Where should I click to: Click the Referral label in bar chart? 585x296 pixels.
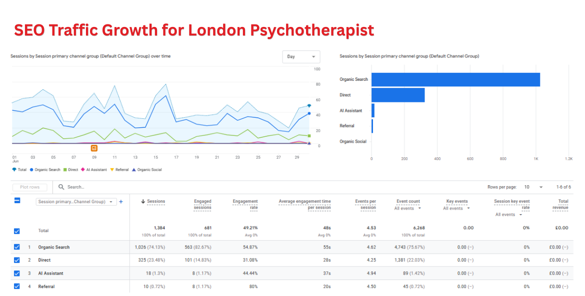coord(347,126)
